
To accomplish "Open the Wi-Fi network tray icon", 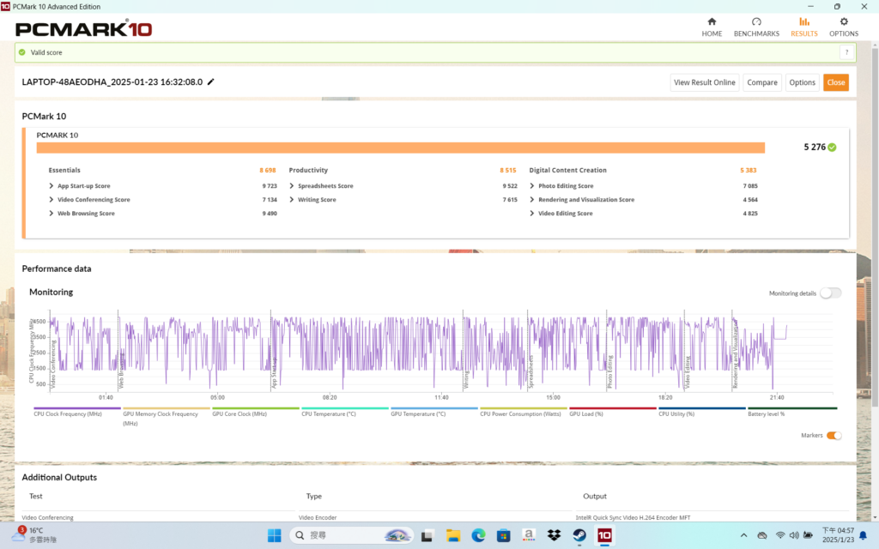I will coord(780,535).
